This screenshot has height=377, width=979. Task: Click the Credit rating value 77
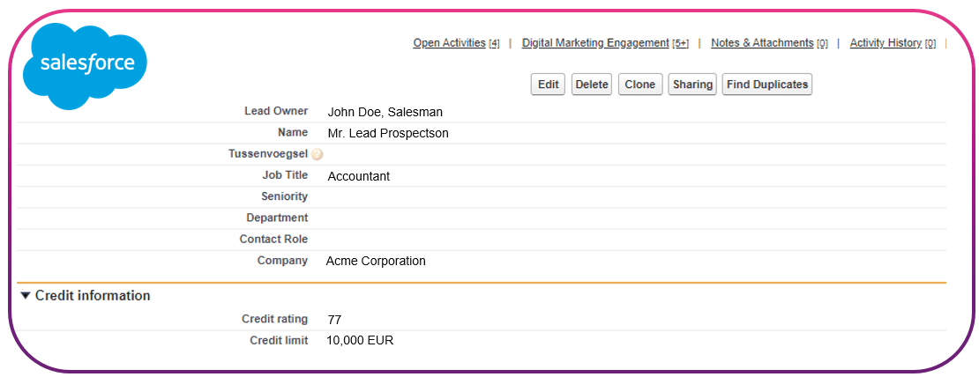[334, 320]
